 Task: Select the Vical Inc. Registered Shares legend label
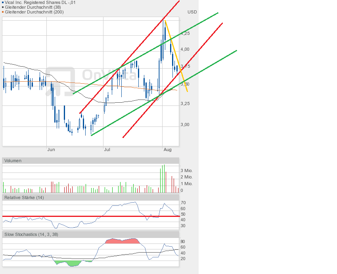[40, 3]
